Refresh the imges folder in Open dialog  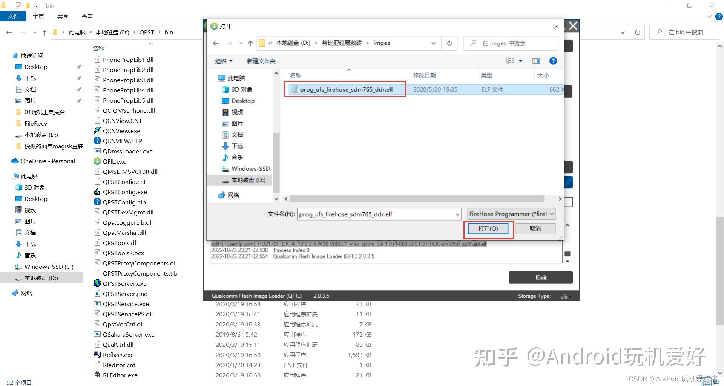(449, 43)
